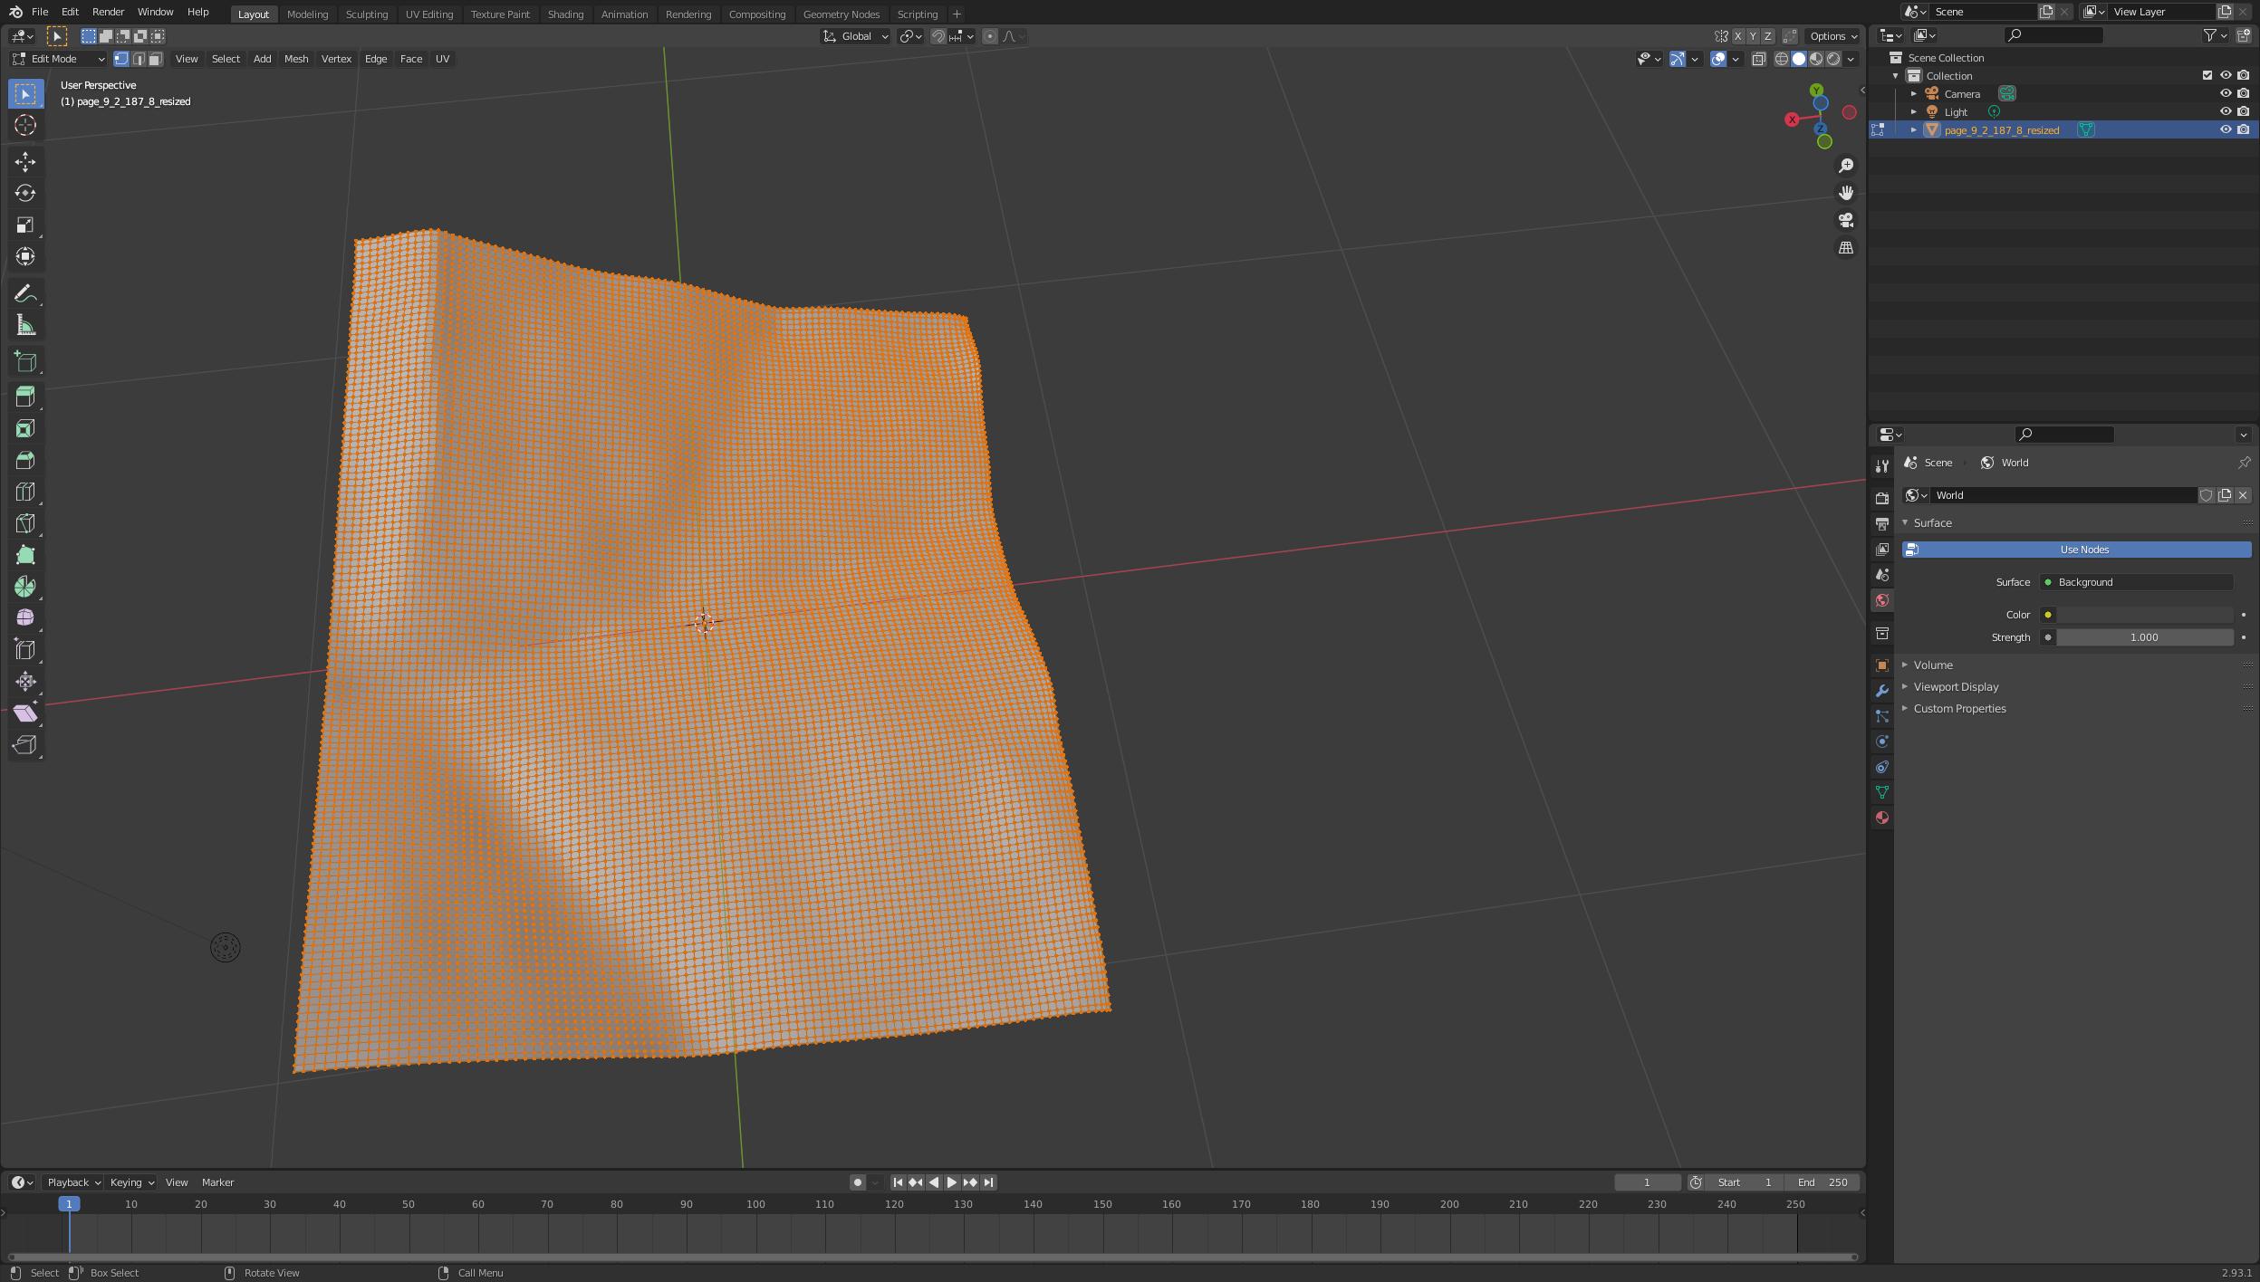The height and width of the screenshot is (1282, 2260).
Task: Select the Rip Region tool
Action: click(25, 745)
